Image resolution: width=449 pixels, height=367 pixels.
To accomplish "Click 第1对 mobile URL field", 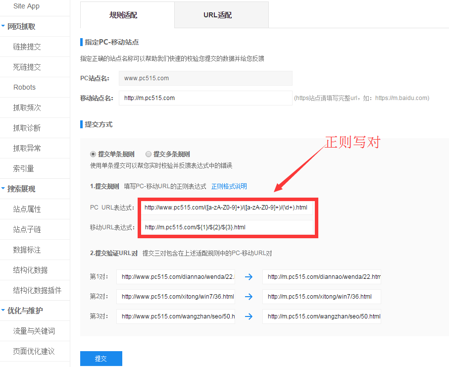I will (322, 277).
